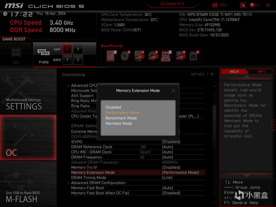This screenshot has height=207, width=276.
Task: Open iEXPO Disabled value dropdown
Action: (x=171, y=142)
